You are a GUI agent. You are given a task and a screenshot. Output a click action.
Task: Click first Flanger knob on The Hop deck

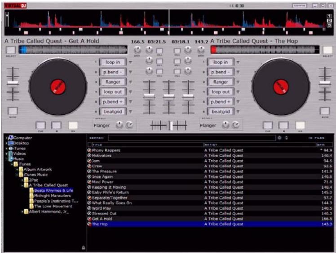tap(225, 125)
